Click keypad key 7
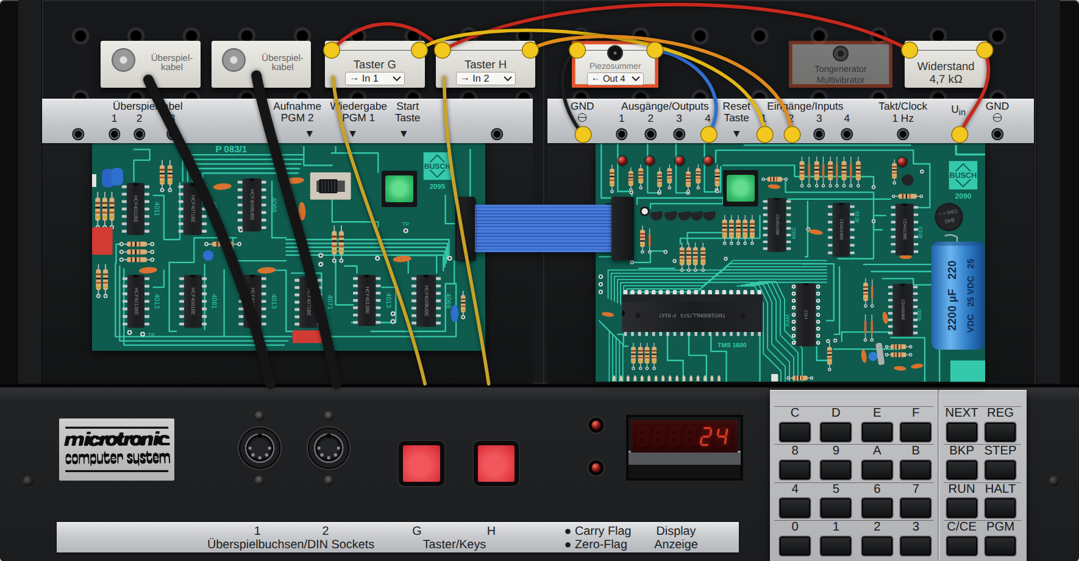 click(x=916, y=508)
